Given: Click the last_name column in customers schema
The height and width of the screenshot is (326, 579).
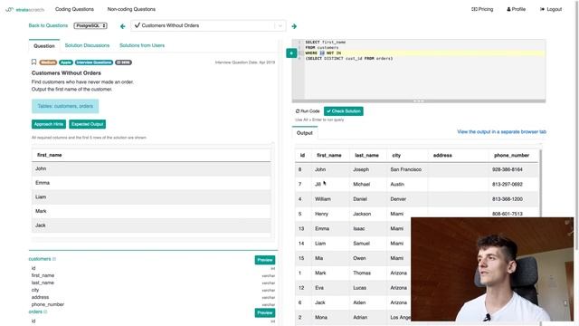Looking at the screenshot, I should coord(43,283).
